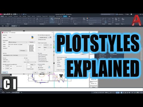Open the Paper size dropdown

[15, 55]
